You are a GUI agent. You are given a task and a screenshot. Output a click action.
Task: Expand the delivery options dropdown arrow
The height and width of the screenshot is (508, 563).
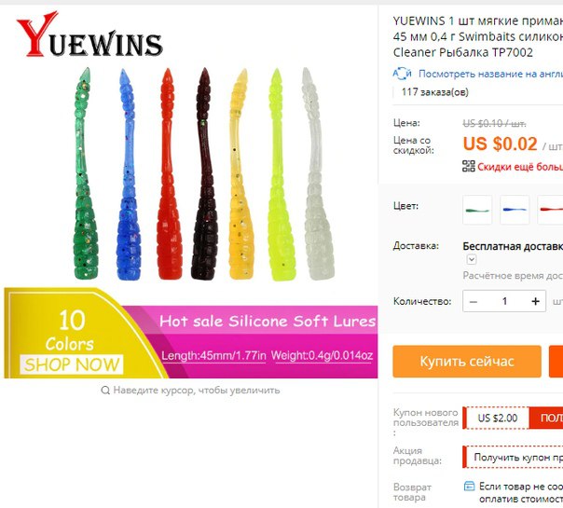coord(472,259)
